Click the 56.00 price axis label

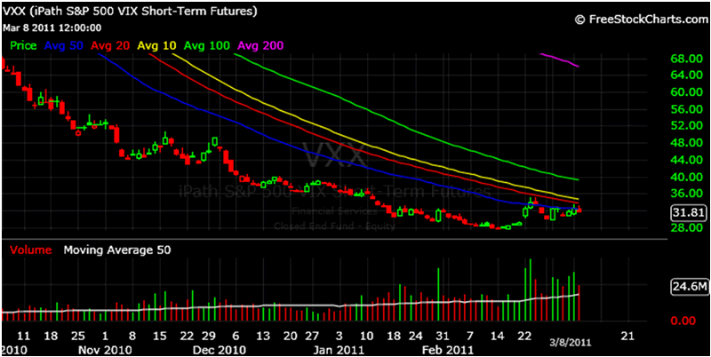pos(688,108)
